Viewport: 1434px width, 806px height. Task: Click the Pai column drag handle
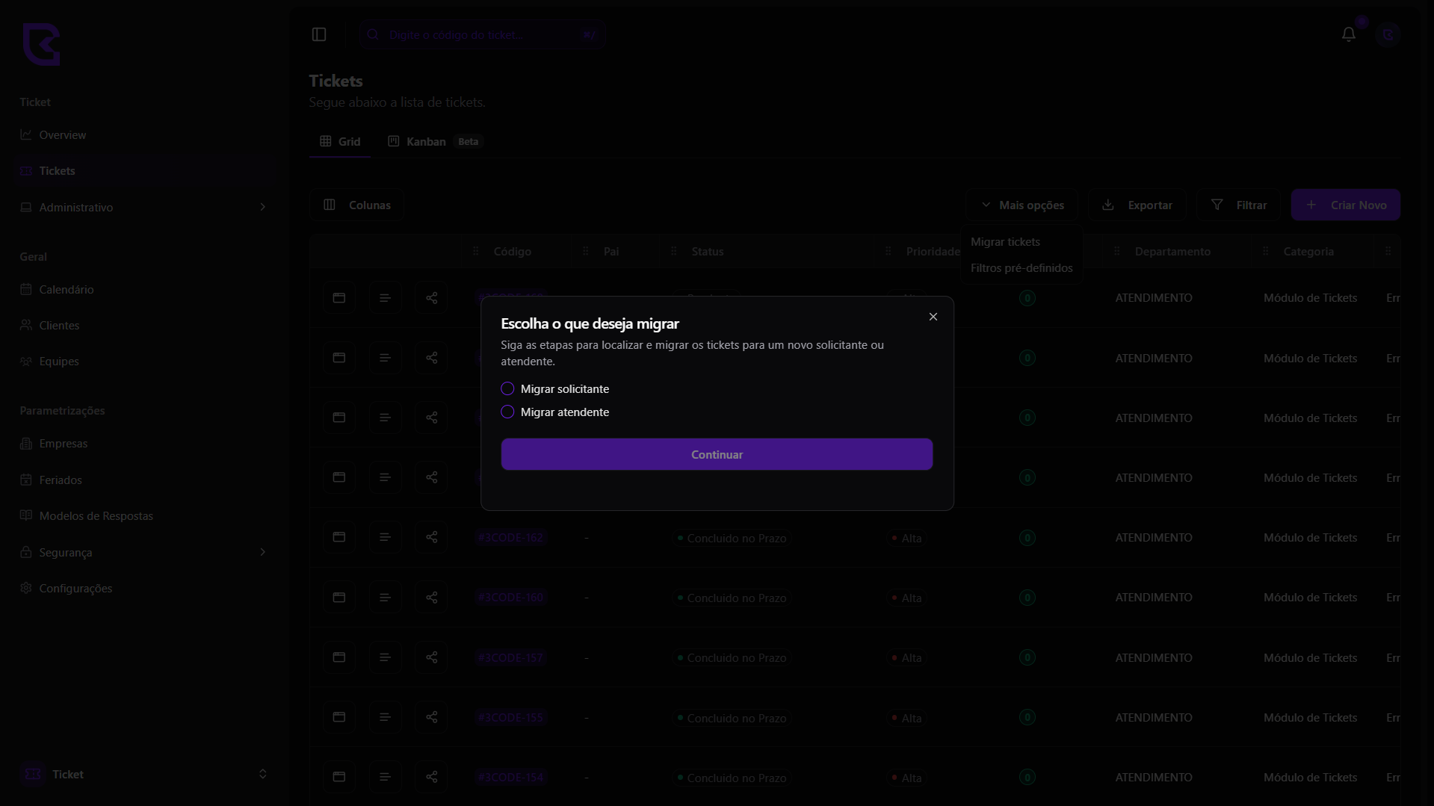point(585,251)
